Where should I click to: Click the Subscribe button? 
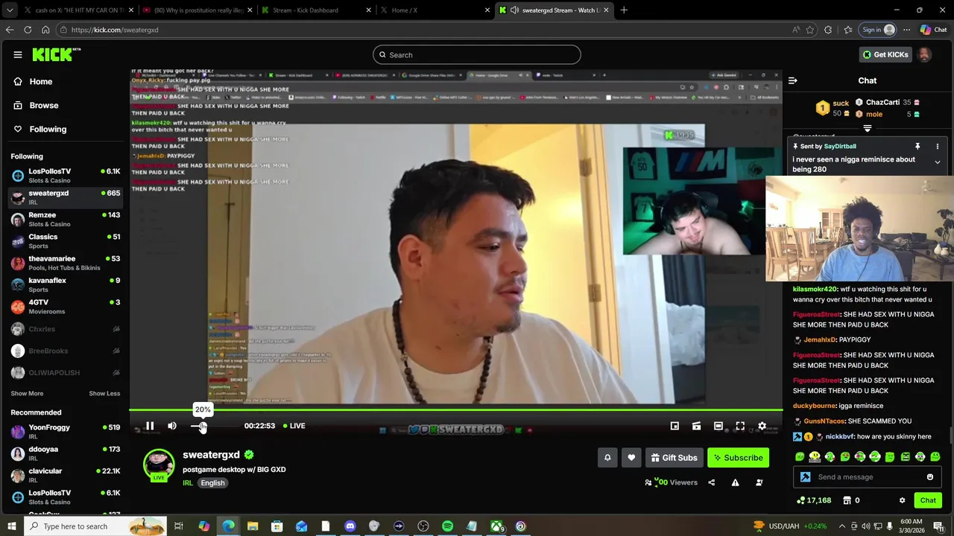coord(738,458)
